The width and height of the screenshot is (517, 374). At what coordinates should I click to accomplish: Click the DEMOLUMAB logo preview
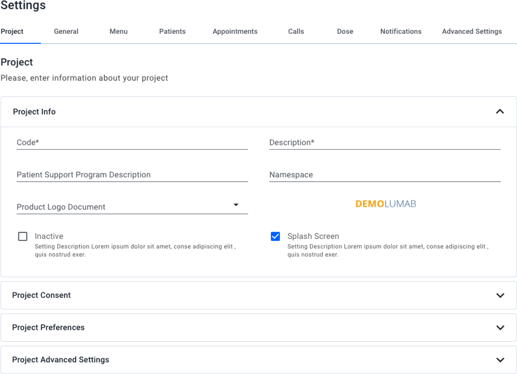(x=386, y=204)
